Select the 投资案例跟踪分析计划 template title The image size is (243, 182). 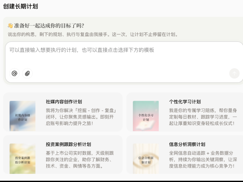coord(68,144)
